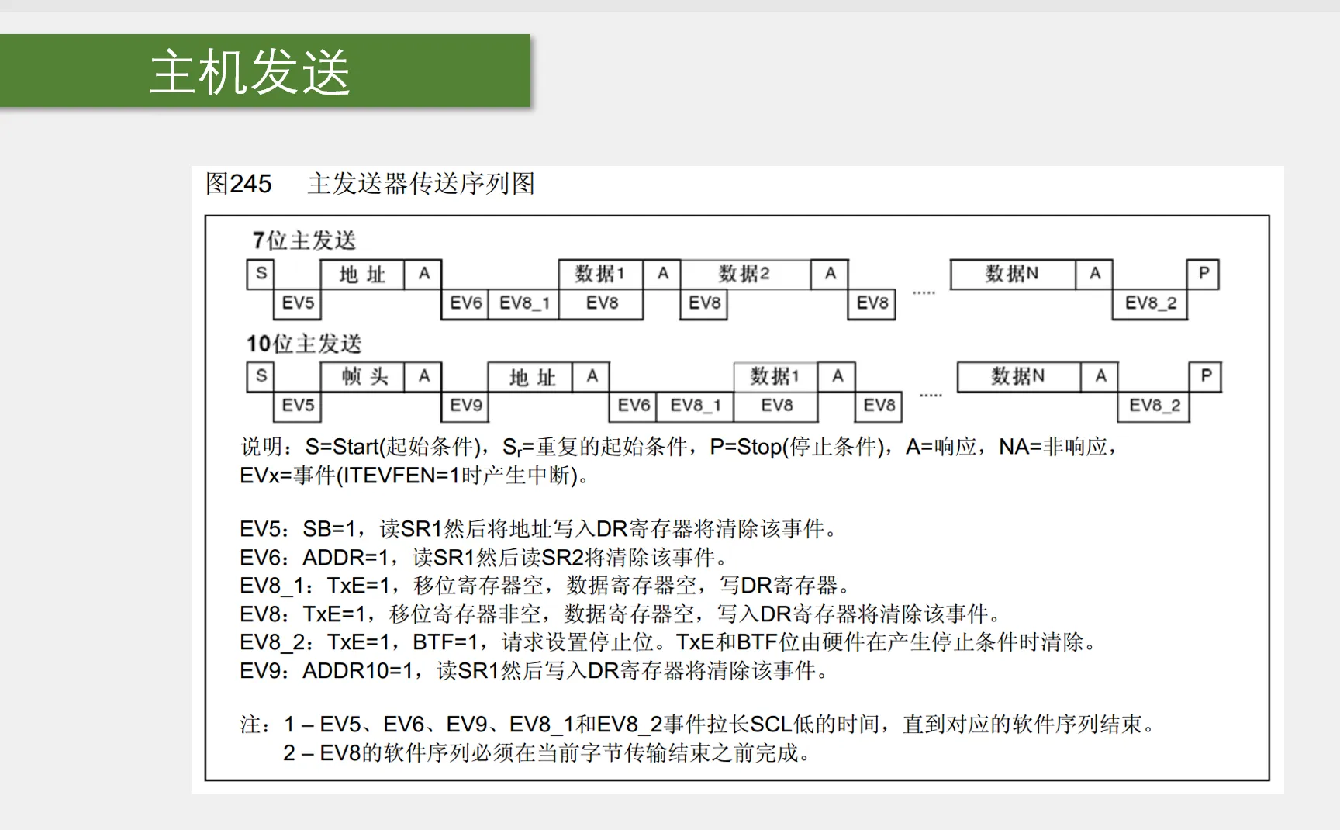Click note 2 about EV8的软件序列
The height and width of the screenshot is (830, 1340).
pyautogui.click(x=547, y=753)
